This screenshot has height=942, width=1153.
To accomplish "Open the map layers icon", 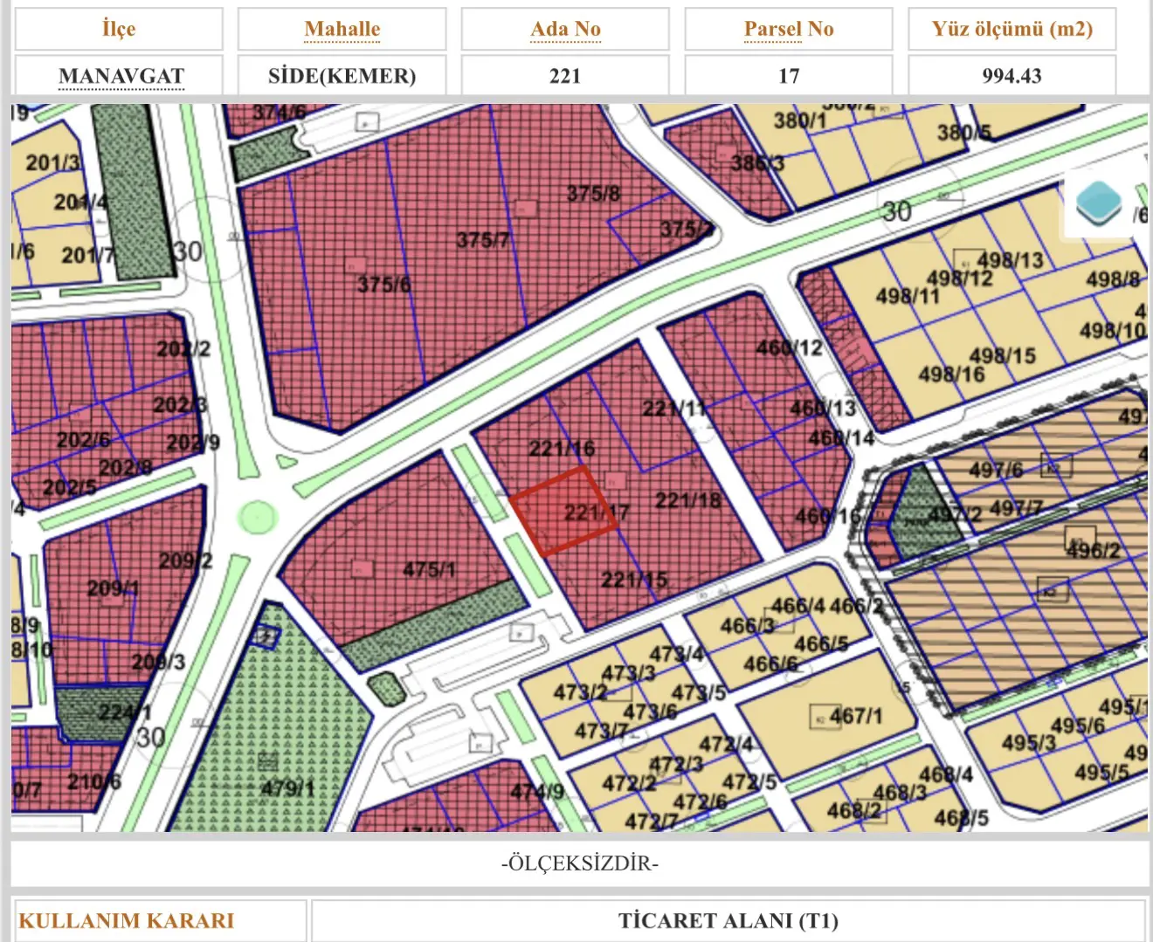I will pyautogui.click(x=1099, y=203).
